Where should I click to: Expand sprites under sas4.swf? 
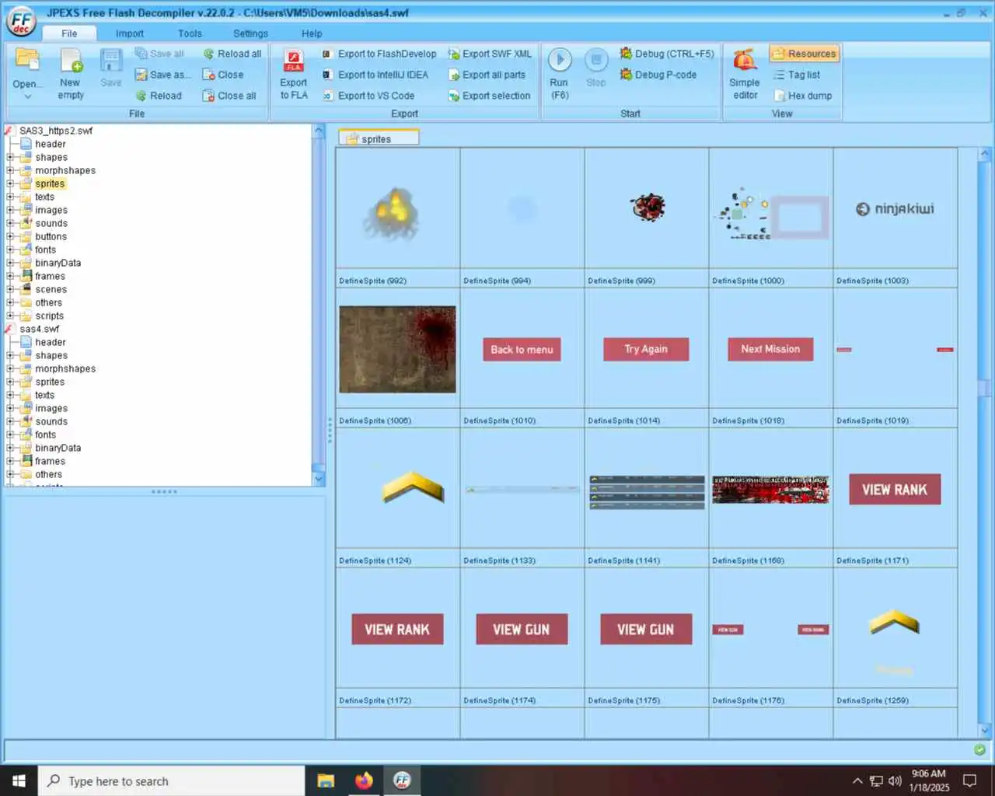click(10, 382)
